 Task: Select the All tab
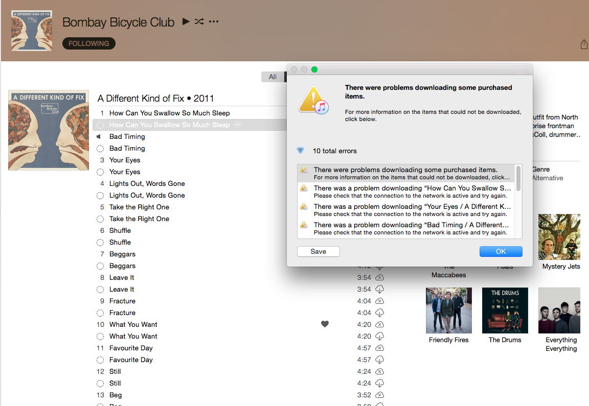pyautogui.click(x=273, y=77)
